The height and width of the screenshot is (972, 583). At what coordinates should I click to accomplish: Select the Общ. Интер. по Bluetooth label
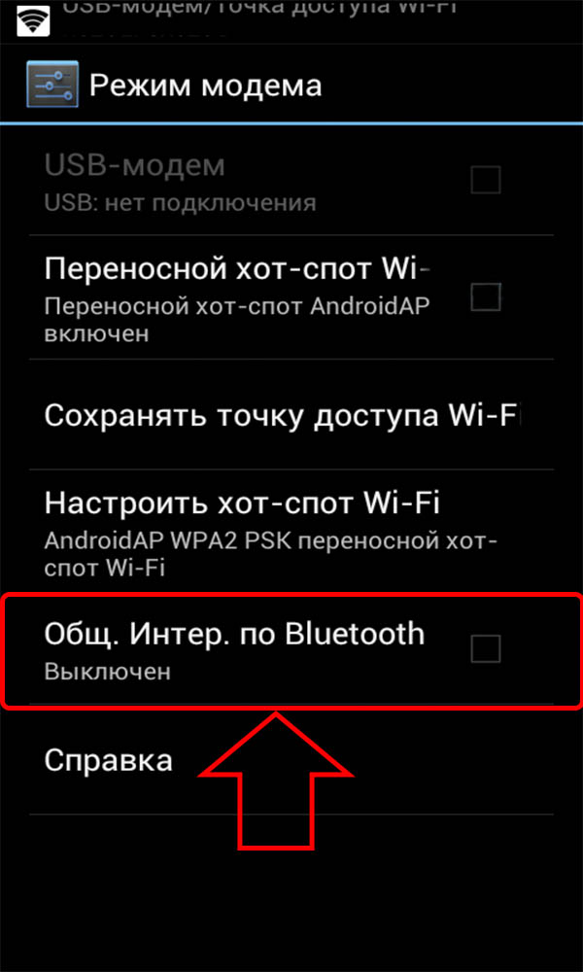click(235, 636)
